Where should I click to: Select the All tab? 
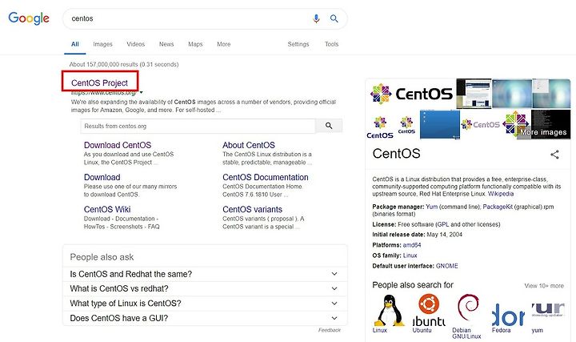[x=75, y=44]
